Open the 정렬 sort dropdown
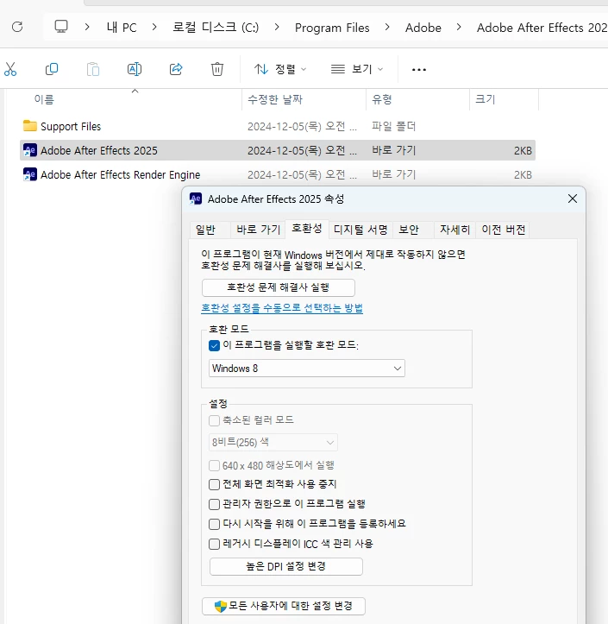The image size is (608, 624). pyautogui.click(x=281, y=69)
